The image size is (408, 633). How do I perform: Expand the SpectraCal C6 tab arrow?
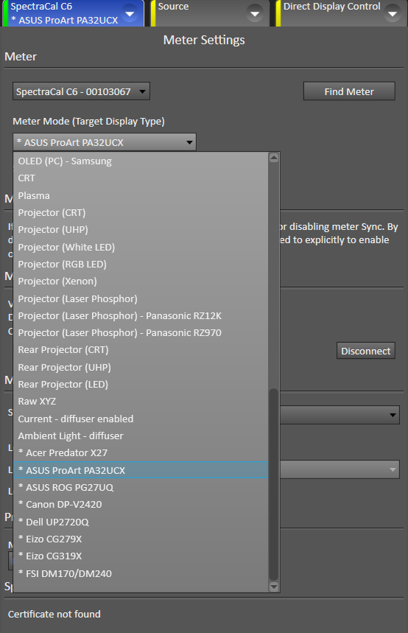(130, 14)
